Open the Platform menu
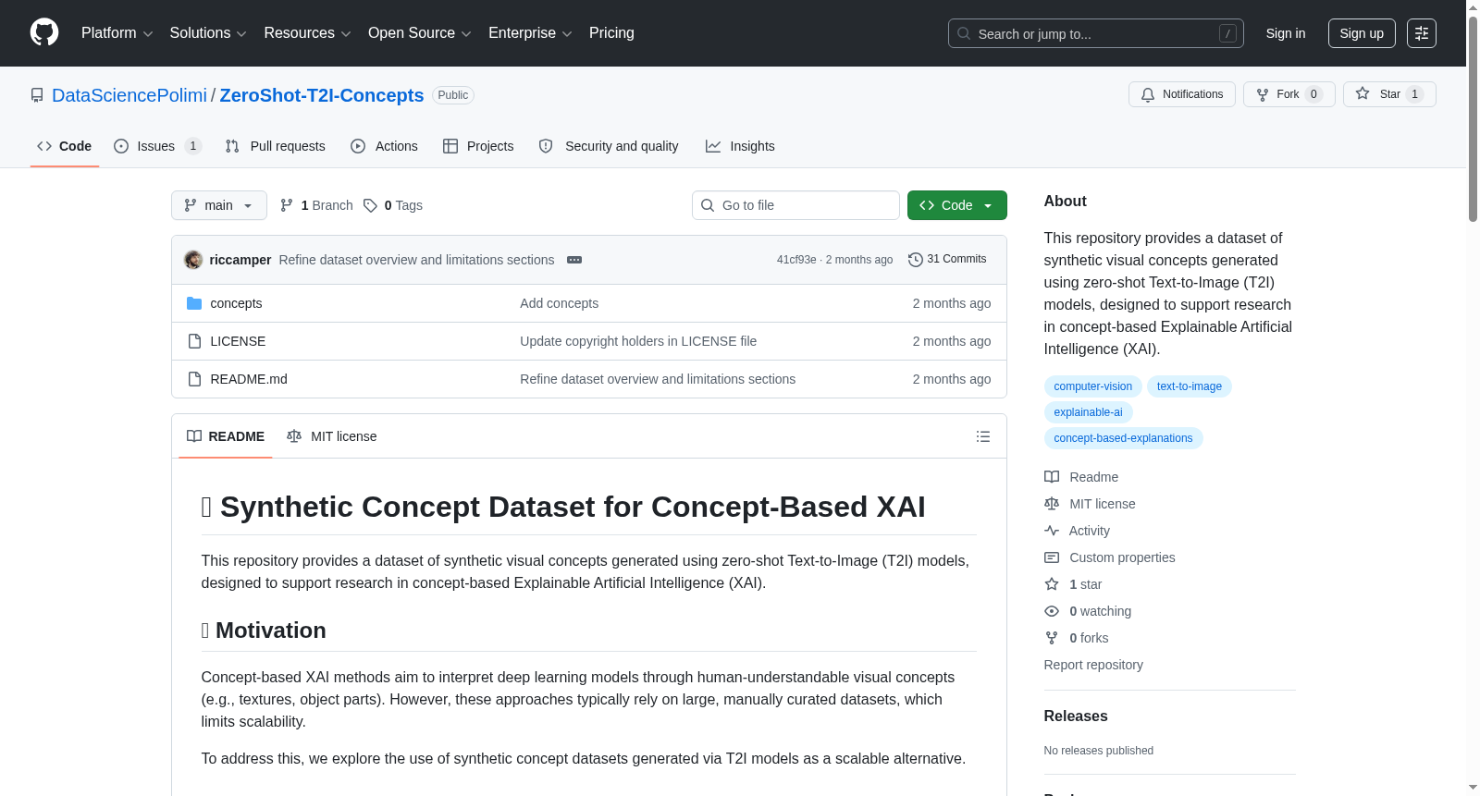 (x=117, y=33)
